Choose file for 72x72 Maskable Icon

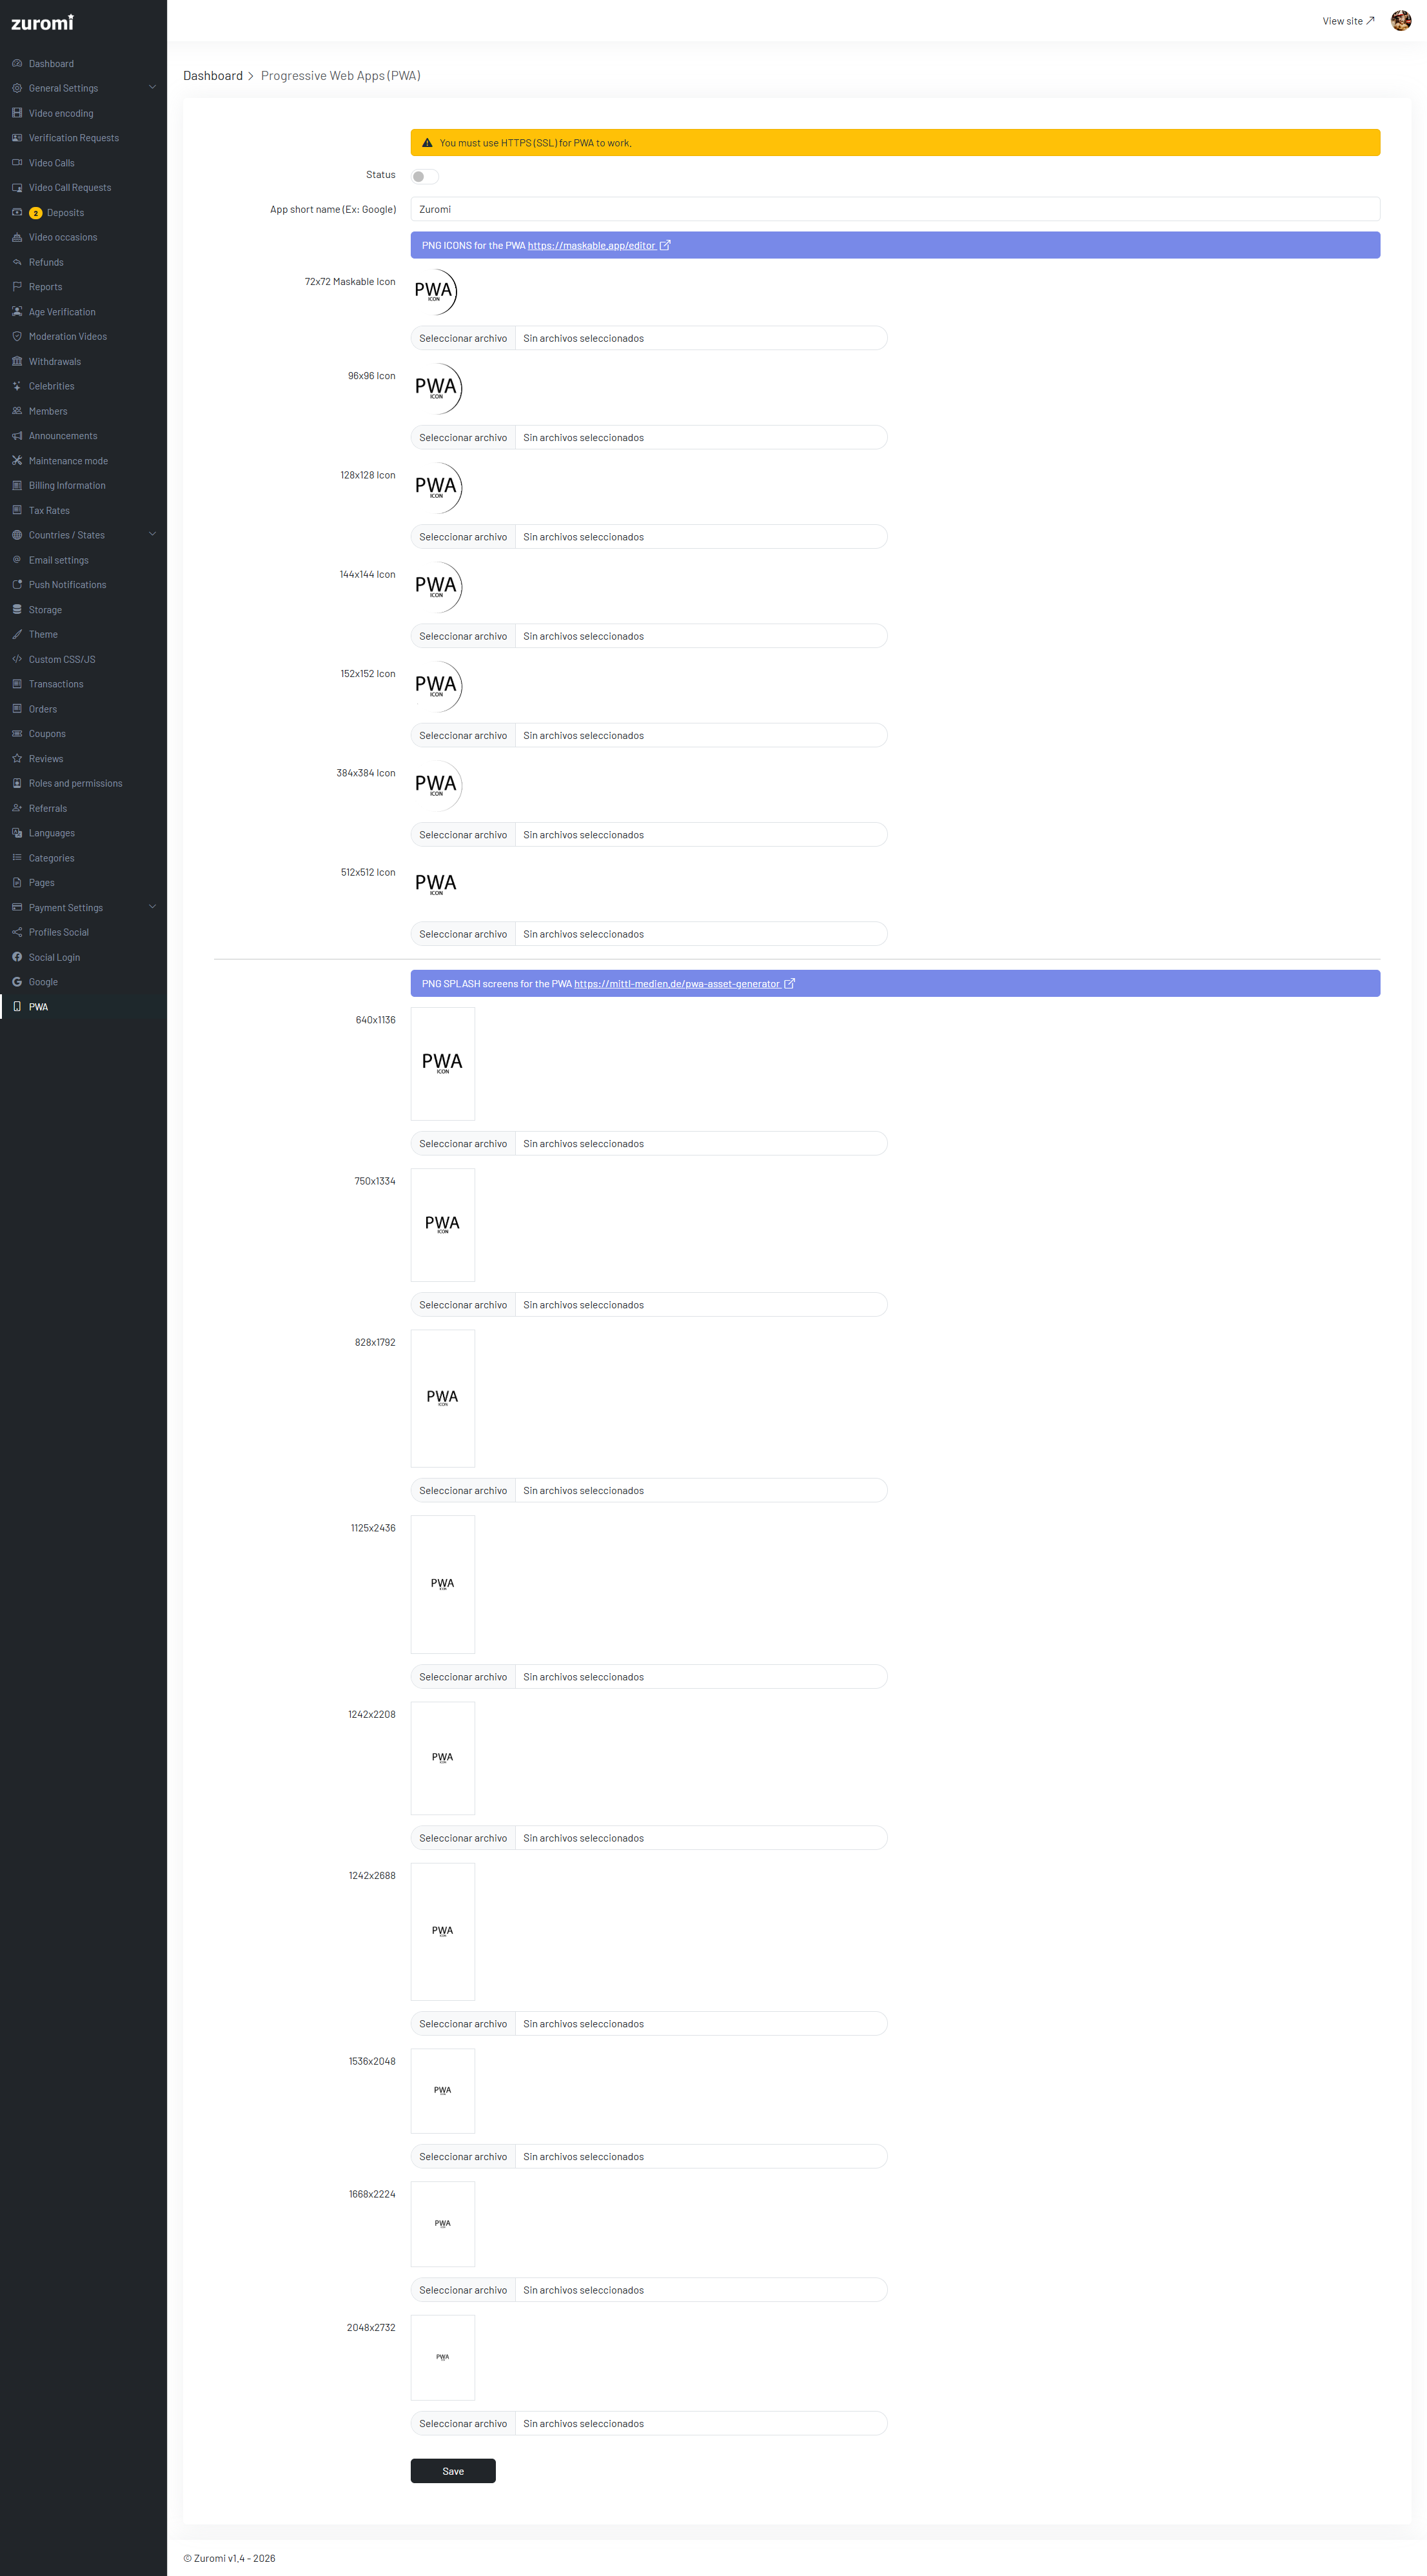[463, 338]
